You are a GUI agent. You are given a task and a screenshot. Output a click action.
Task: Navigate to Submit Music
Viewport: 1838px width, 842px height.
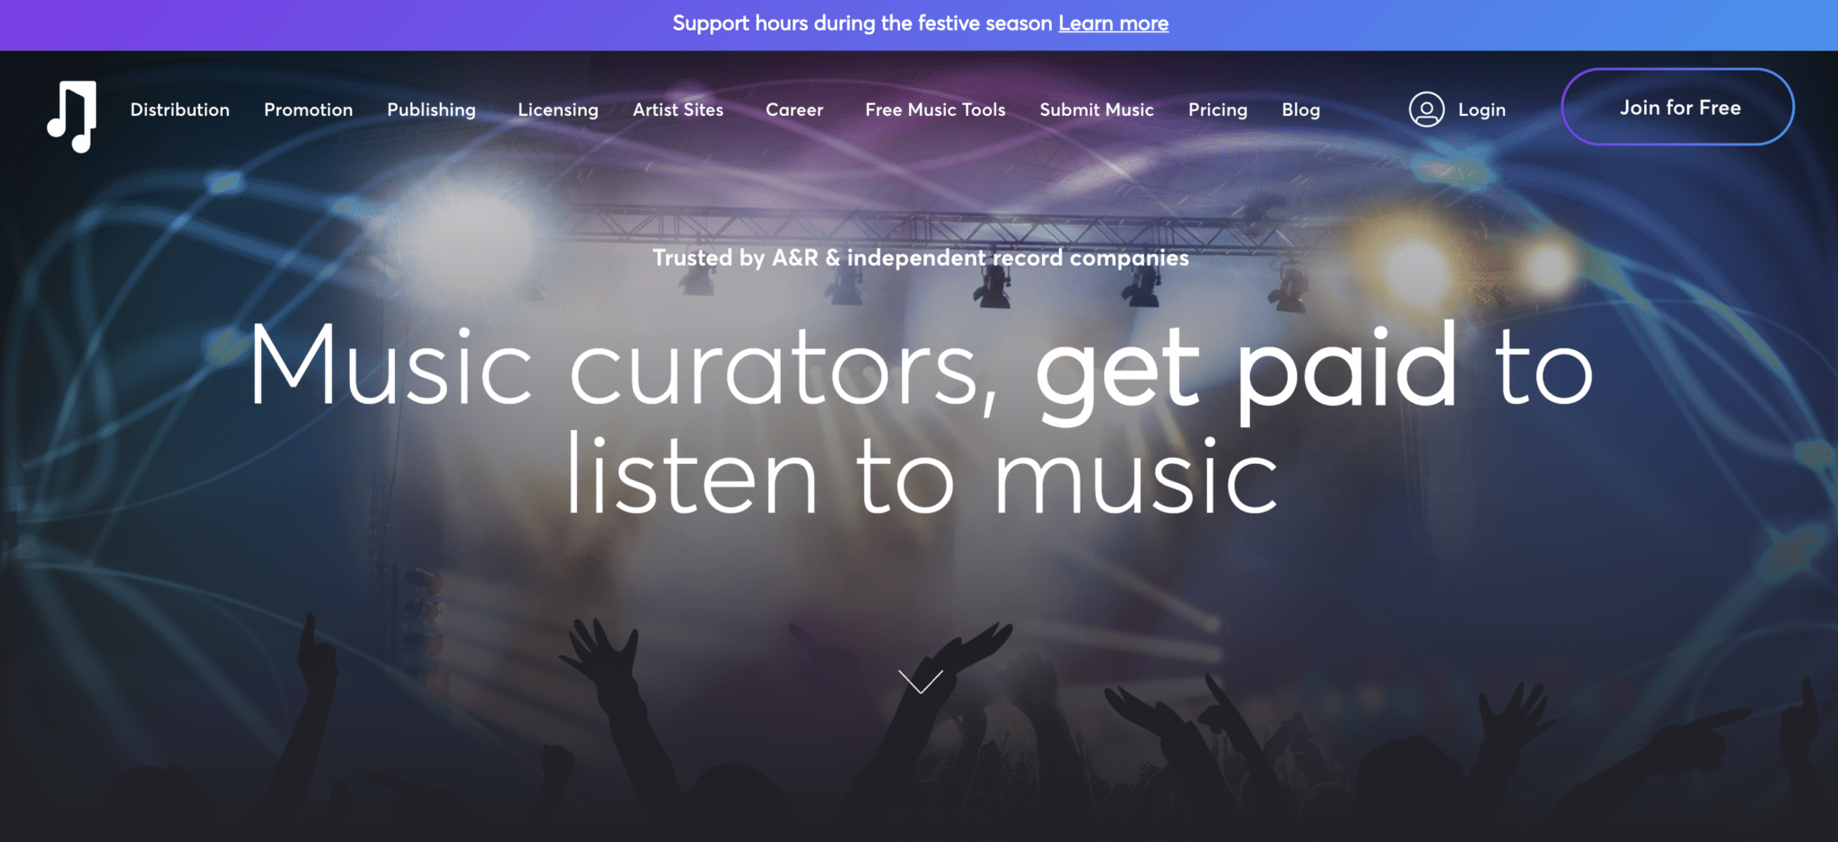[1097, 110]
